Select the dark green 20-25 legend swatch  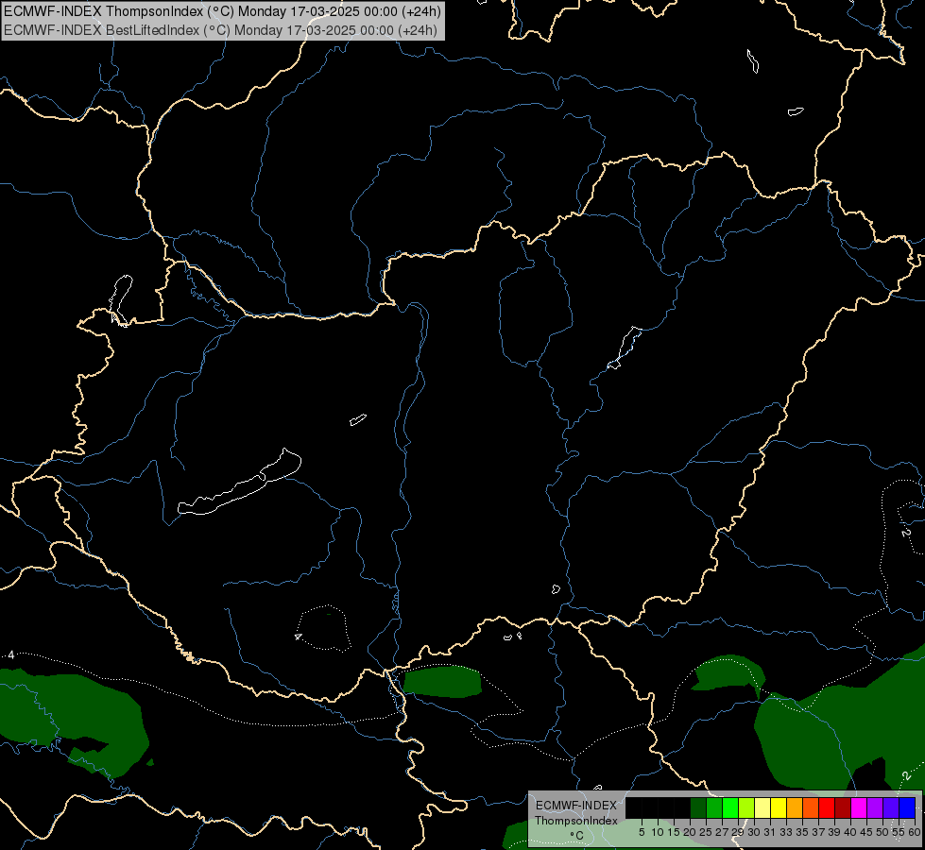[698, 807]
